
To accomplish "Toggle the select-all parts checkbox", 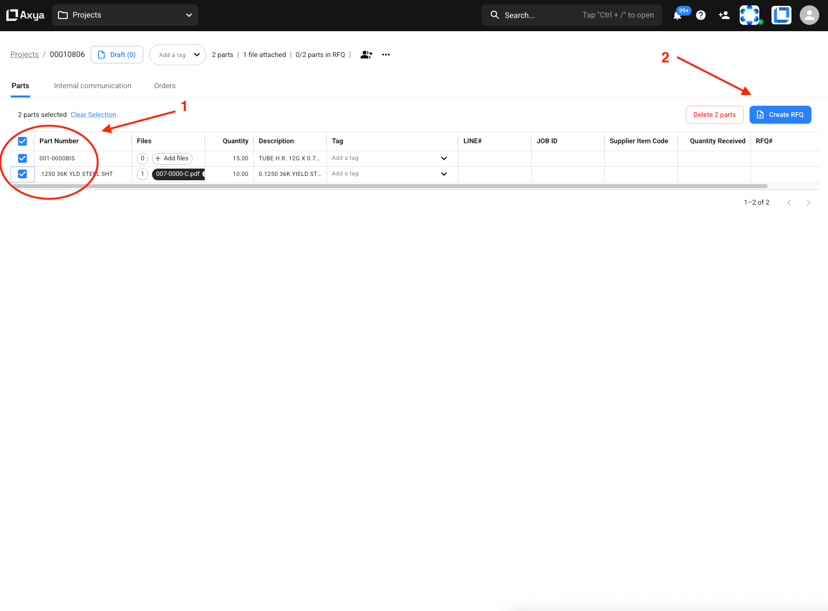I will 22,141.
